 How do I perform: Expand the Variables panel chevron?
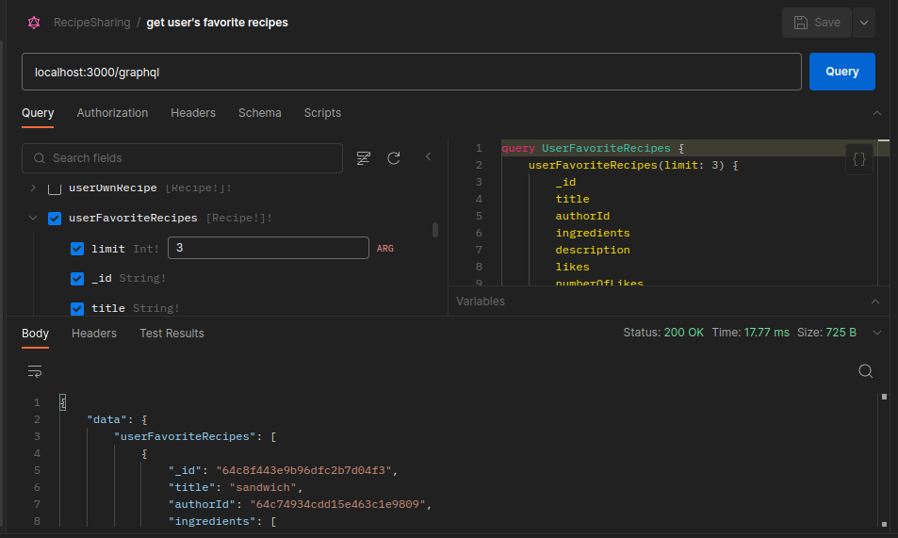point(875,302)
